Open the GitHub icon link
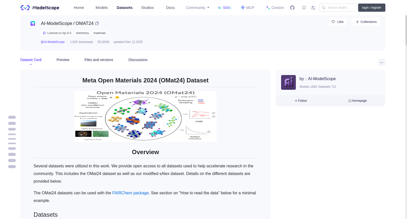 tap(292, 8)
